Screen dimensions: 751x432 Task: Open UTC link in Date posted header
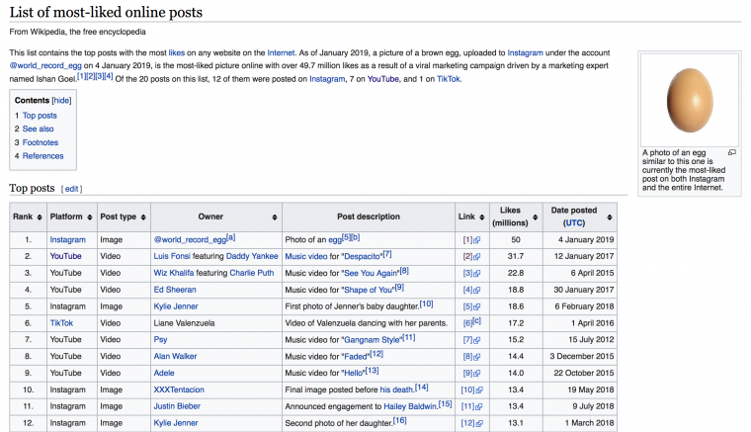(574, 223)
